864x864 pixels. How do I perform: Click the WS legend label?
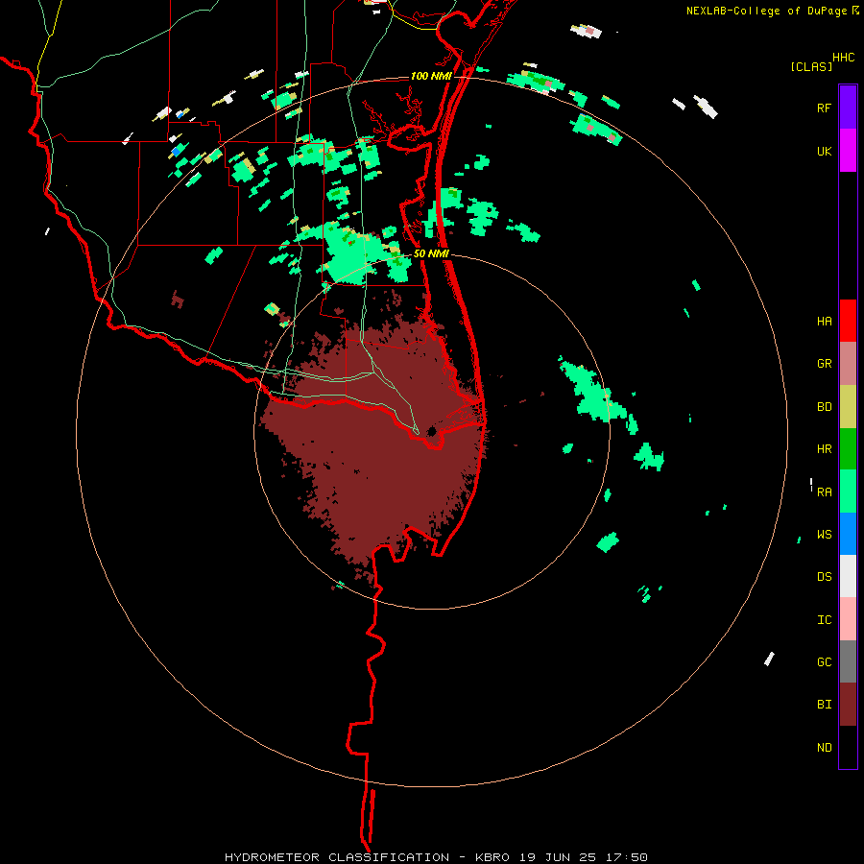824,535
